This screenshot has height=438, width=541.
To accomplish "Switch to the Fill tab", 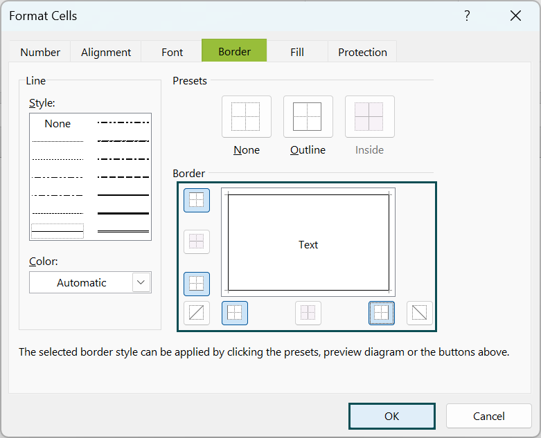I will [x=297, y=52].
